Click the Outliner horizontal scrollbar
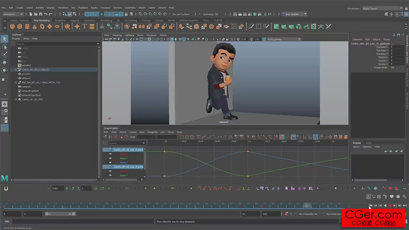Screen dimensions: 409x230 click(55, 180)
